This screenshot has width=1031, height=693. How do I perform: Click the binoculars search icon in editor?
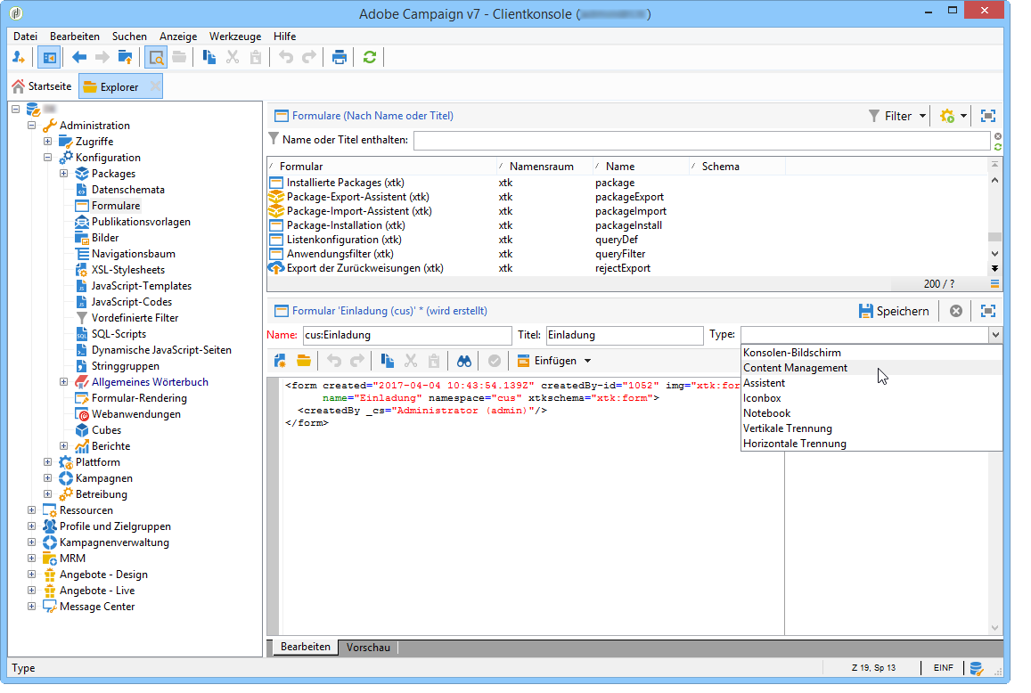464,361
